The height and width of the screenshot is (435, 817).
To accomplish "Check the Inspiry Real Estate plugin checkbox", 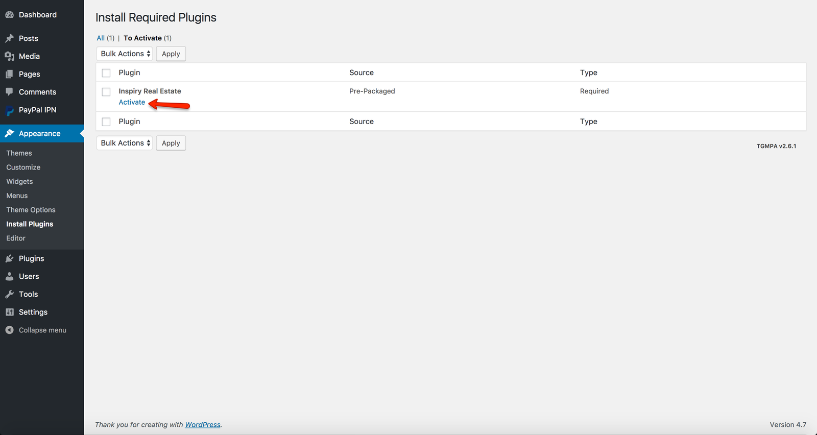I will click(106, 92).
